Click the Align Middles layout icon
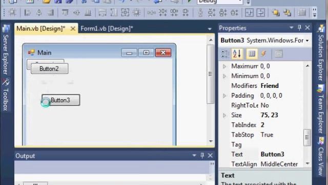The width and height of the screenshot is (328, 185). [76, 13]
